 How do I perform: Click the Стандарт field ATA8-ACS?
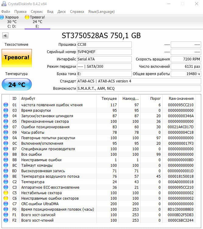(x=139, y=81)
